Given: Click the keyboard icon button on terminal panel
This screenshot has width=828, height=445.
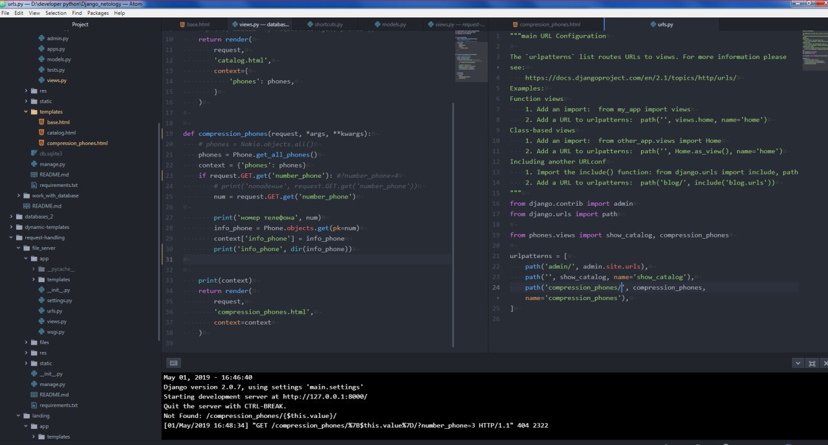Looking at the screenshot, I should (173, 363).
